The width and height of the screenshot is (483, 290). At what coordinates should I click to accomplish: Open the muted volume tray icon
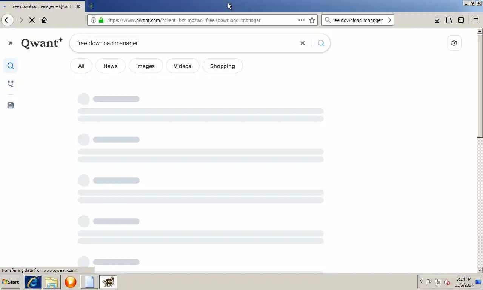[447, 282]
